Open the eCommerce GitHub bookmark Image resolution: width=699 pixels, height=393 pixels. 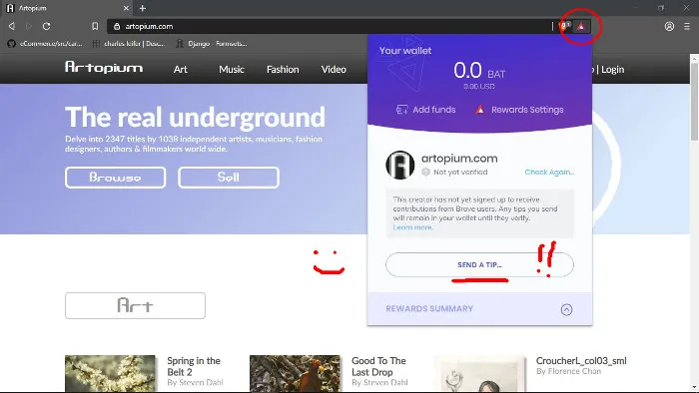(x=45, y=44)
